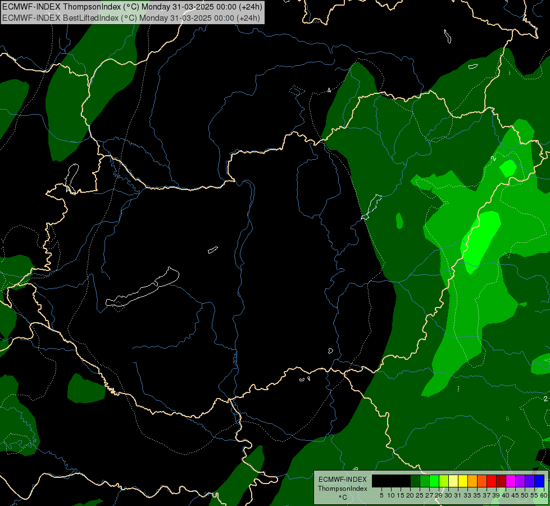This screenshot has height=506, width=550.
Task: Select the dark red 39–40 legend swatch
Action: pos(501,481)
